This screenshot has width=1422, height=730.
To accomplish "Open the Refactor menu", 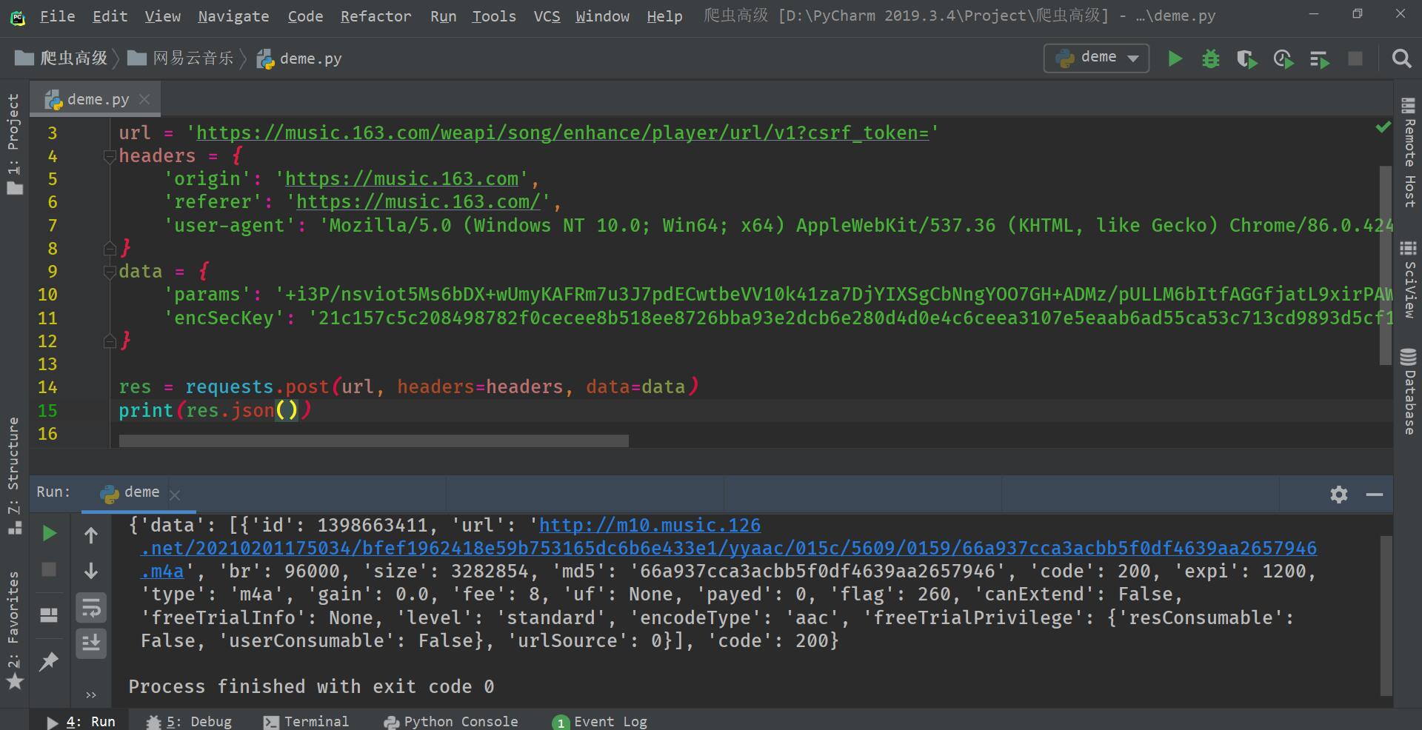I will 375,16.
